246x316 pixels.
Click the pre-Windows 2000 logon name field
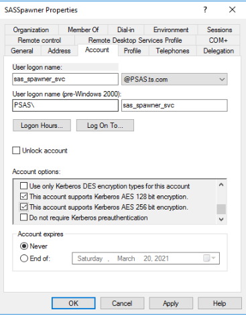coord(174,105)
